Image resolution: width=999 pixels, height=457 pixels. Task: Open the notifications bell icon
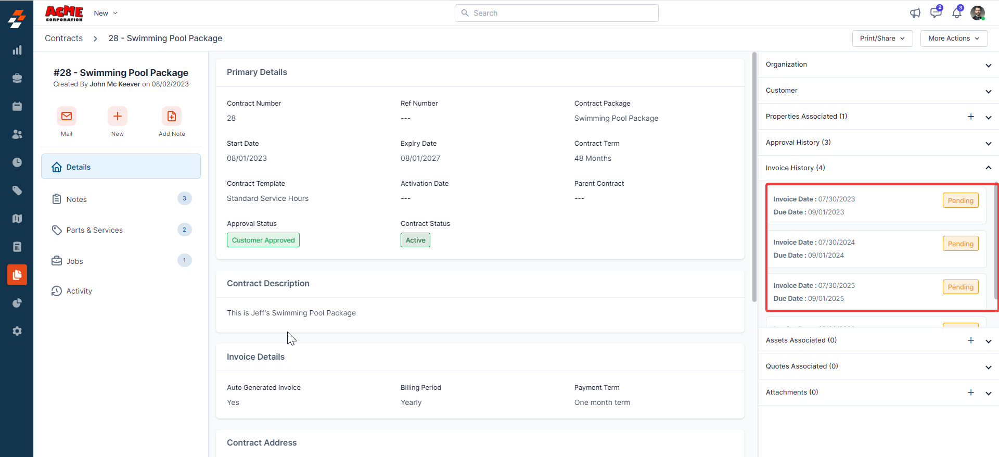click(x=956, y=13)
